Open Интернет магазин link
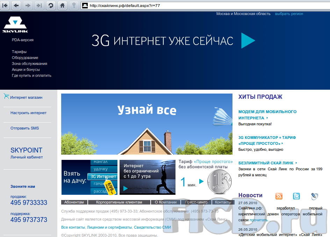Screen dimensions: 330x237 pos(26,97)
